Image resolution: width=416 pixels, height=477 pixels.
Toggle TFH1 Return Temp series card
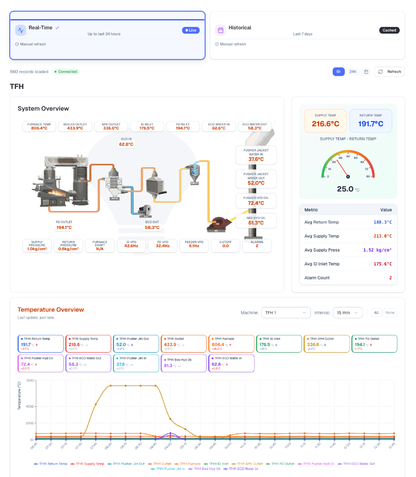pos(41,344)
